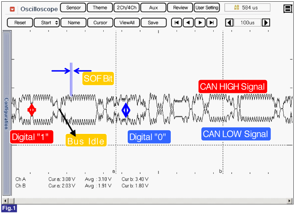Open the Aux button

pyautogui.click(x=153, y=8)
